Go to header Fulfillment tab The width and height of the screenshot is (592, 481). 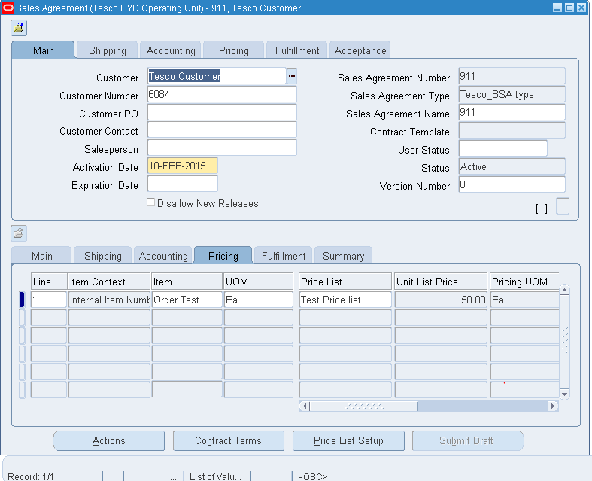pyautogui.click(x=297, y=50)
